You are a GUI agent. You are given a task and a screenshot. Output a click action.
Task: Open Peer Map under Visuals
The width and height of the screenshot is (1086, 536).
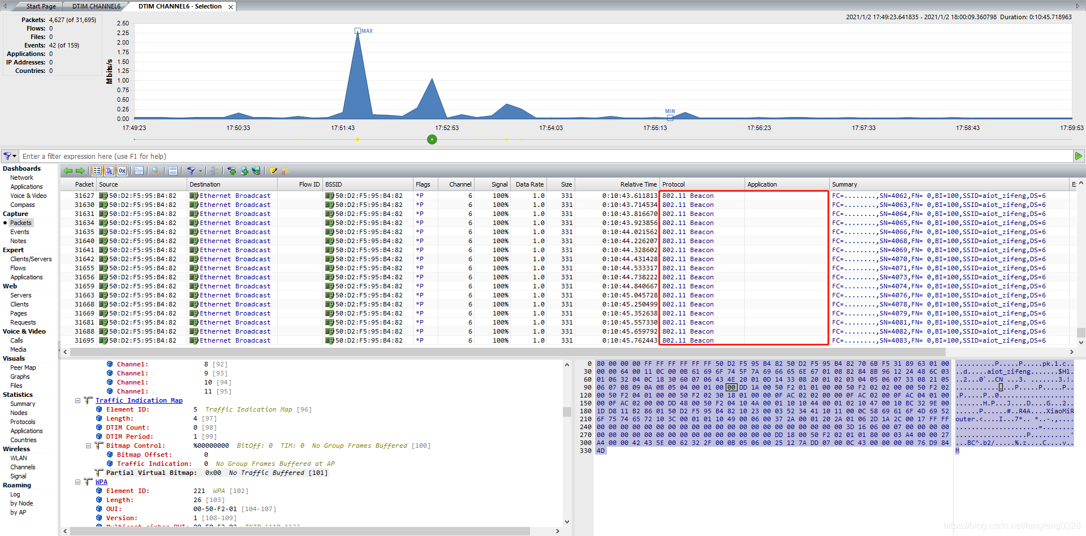pos(23,368)
